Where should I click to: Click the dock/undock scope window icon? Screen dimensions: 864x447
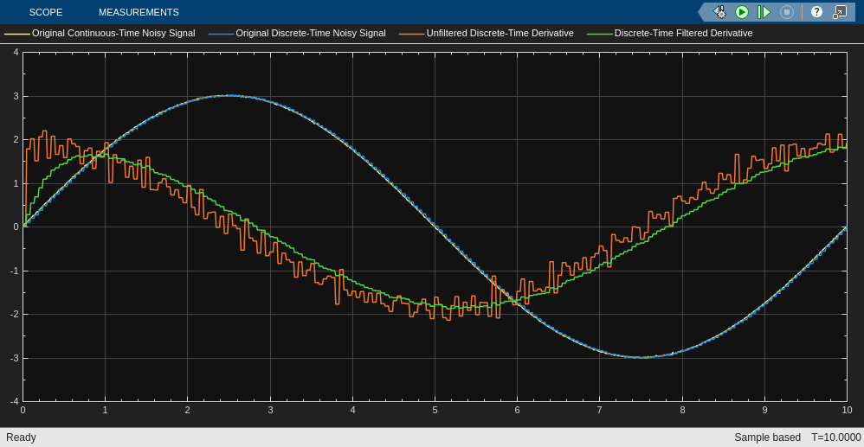[840, 12]
